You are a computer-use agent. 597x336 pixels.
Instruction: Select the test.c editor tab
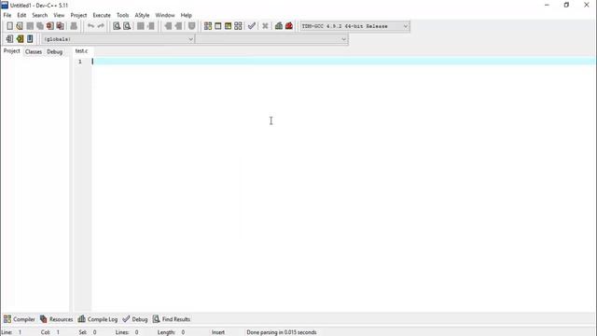click(81, 50)
